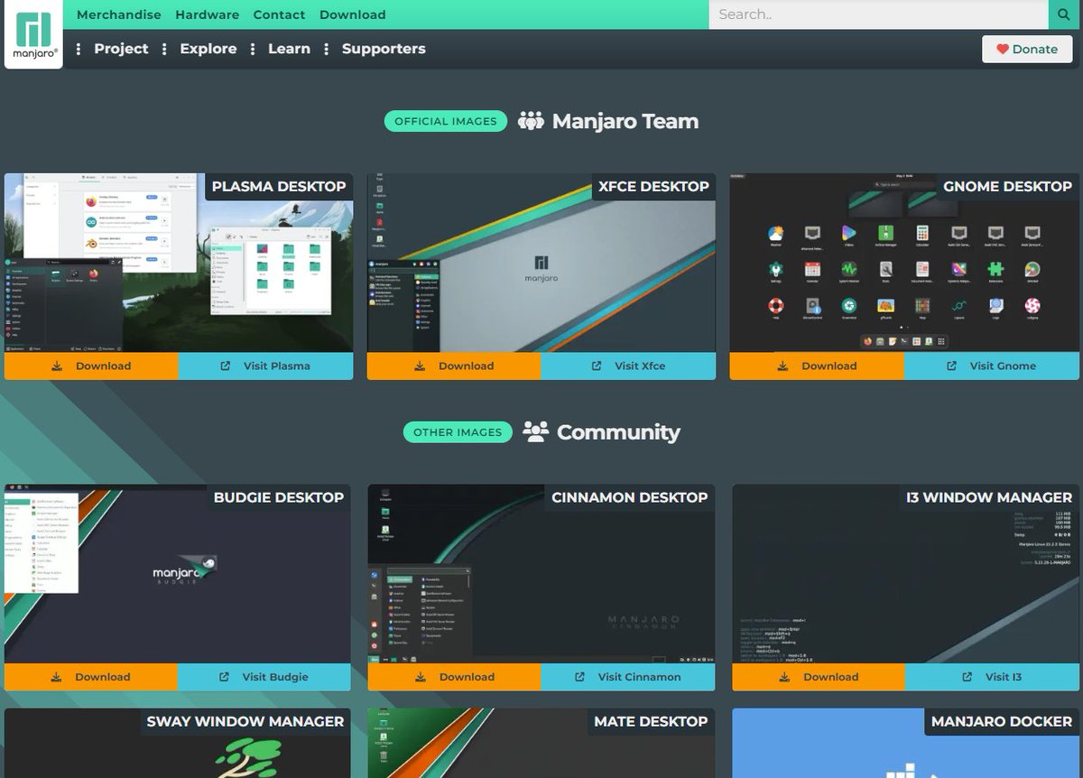Click the Cinnamon Desktop screenshot thumbnail
This screenshot has width=1083, height=778.
[x=541, y=574]
